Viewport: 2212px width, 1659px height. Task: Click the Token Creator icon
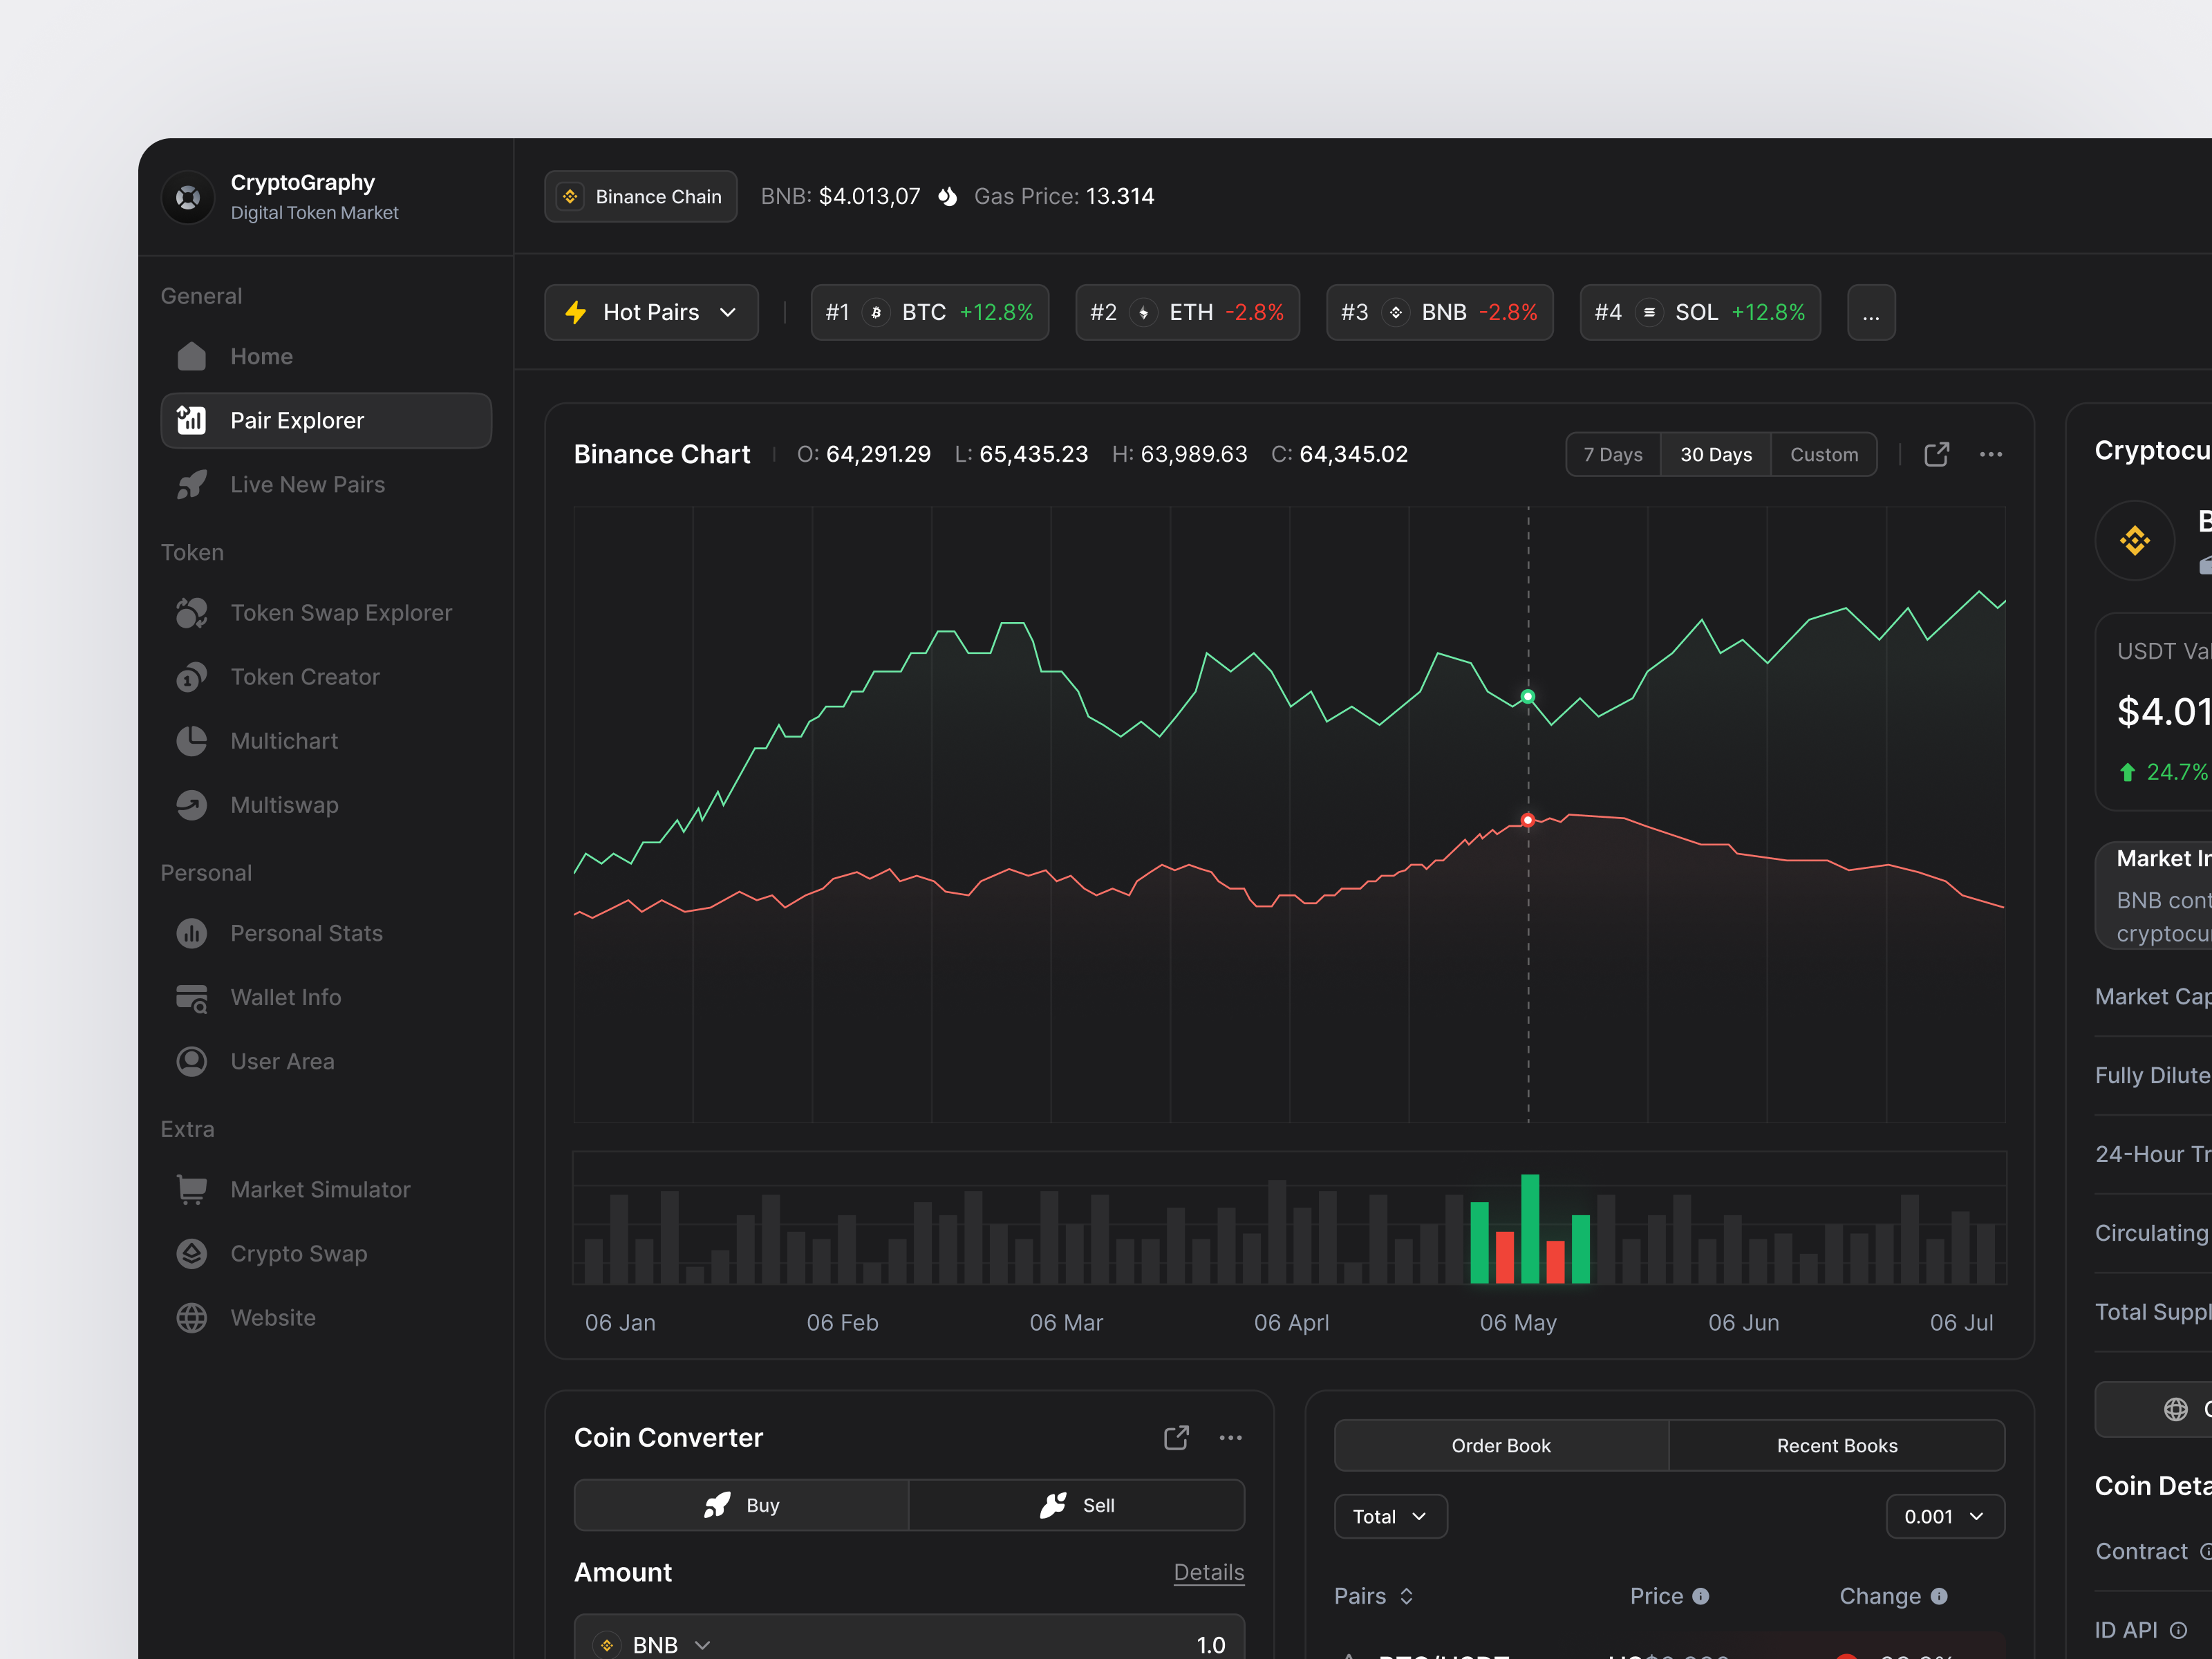(x=191, y=677)
